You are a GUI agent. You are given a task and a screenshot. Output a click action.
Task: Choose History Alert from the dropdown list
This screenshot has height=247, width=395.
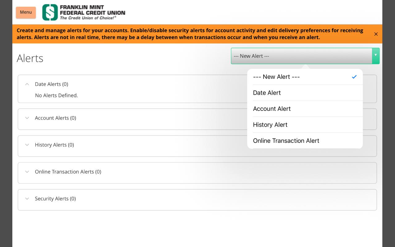(x=305, y=125)
